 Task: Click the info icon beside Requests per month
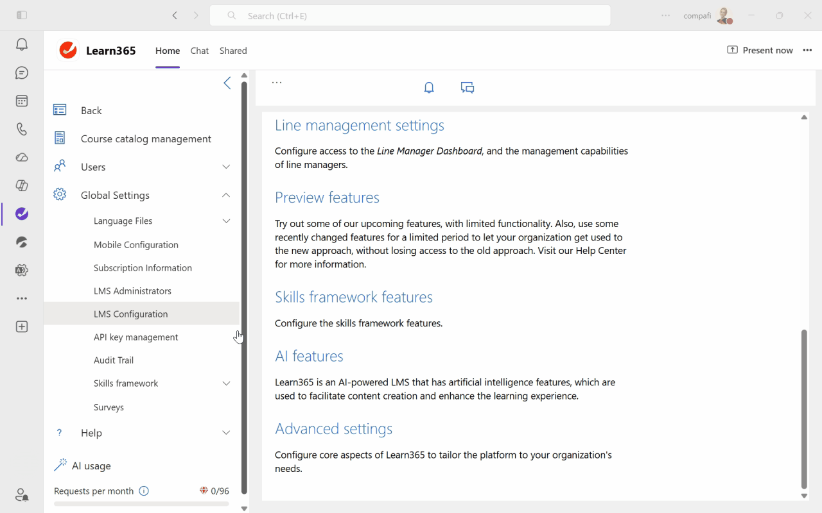click(144, 491)
